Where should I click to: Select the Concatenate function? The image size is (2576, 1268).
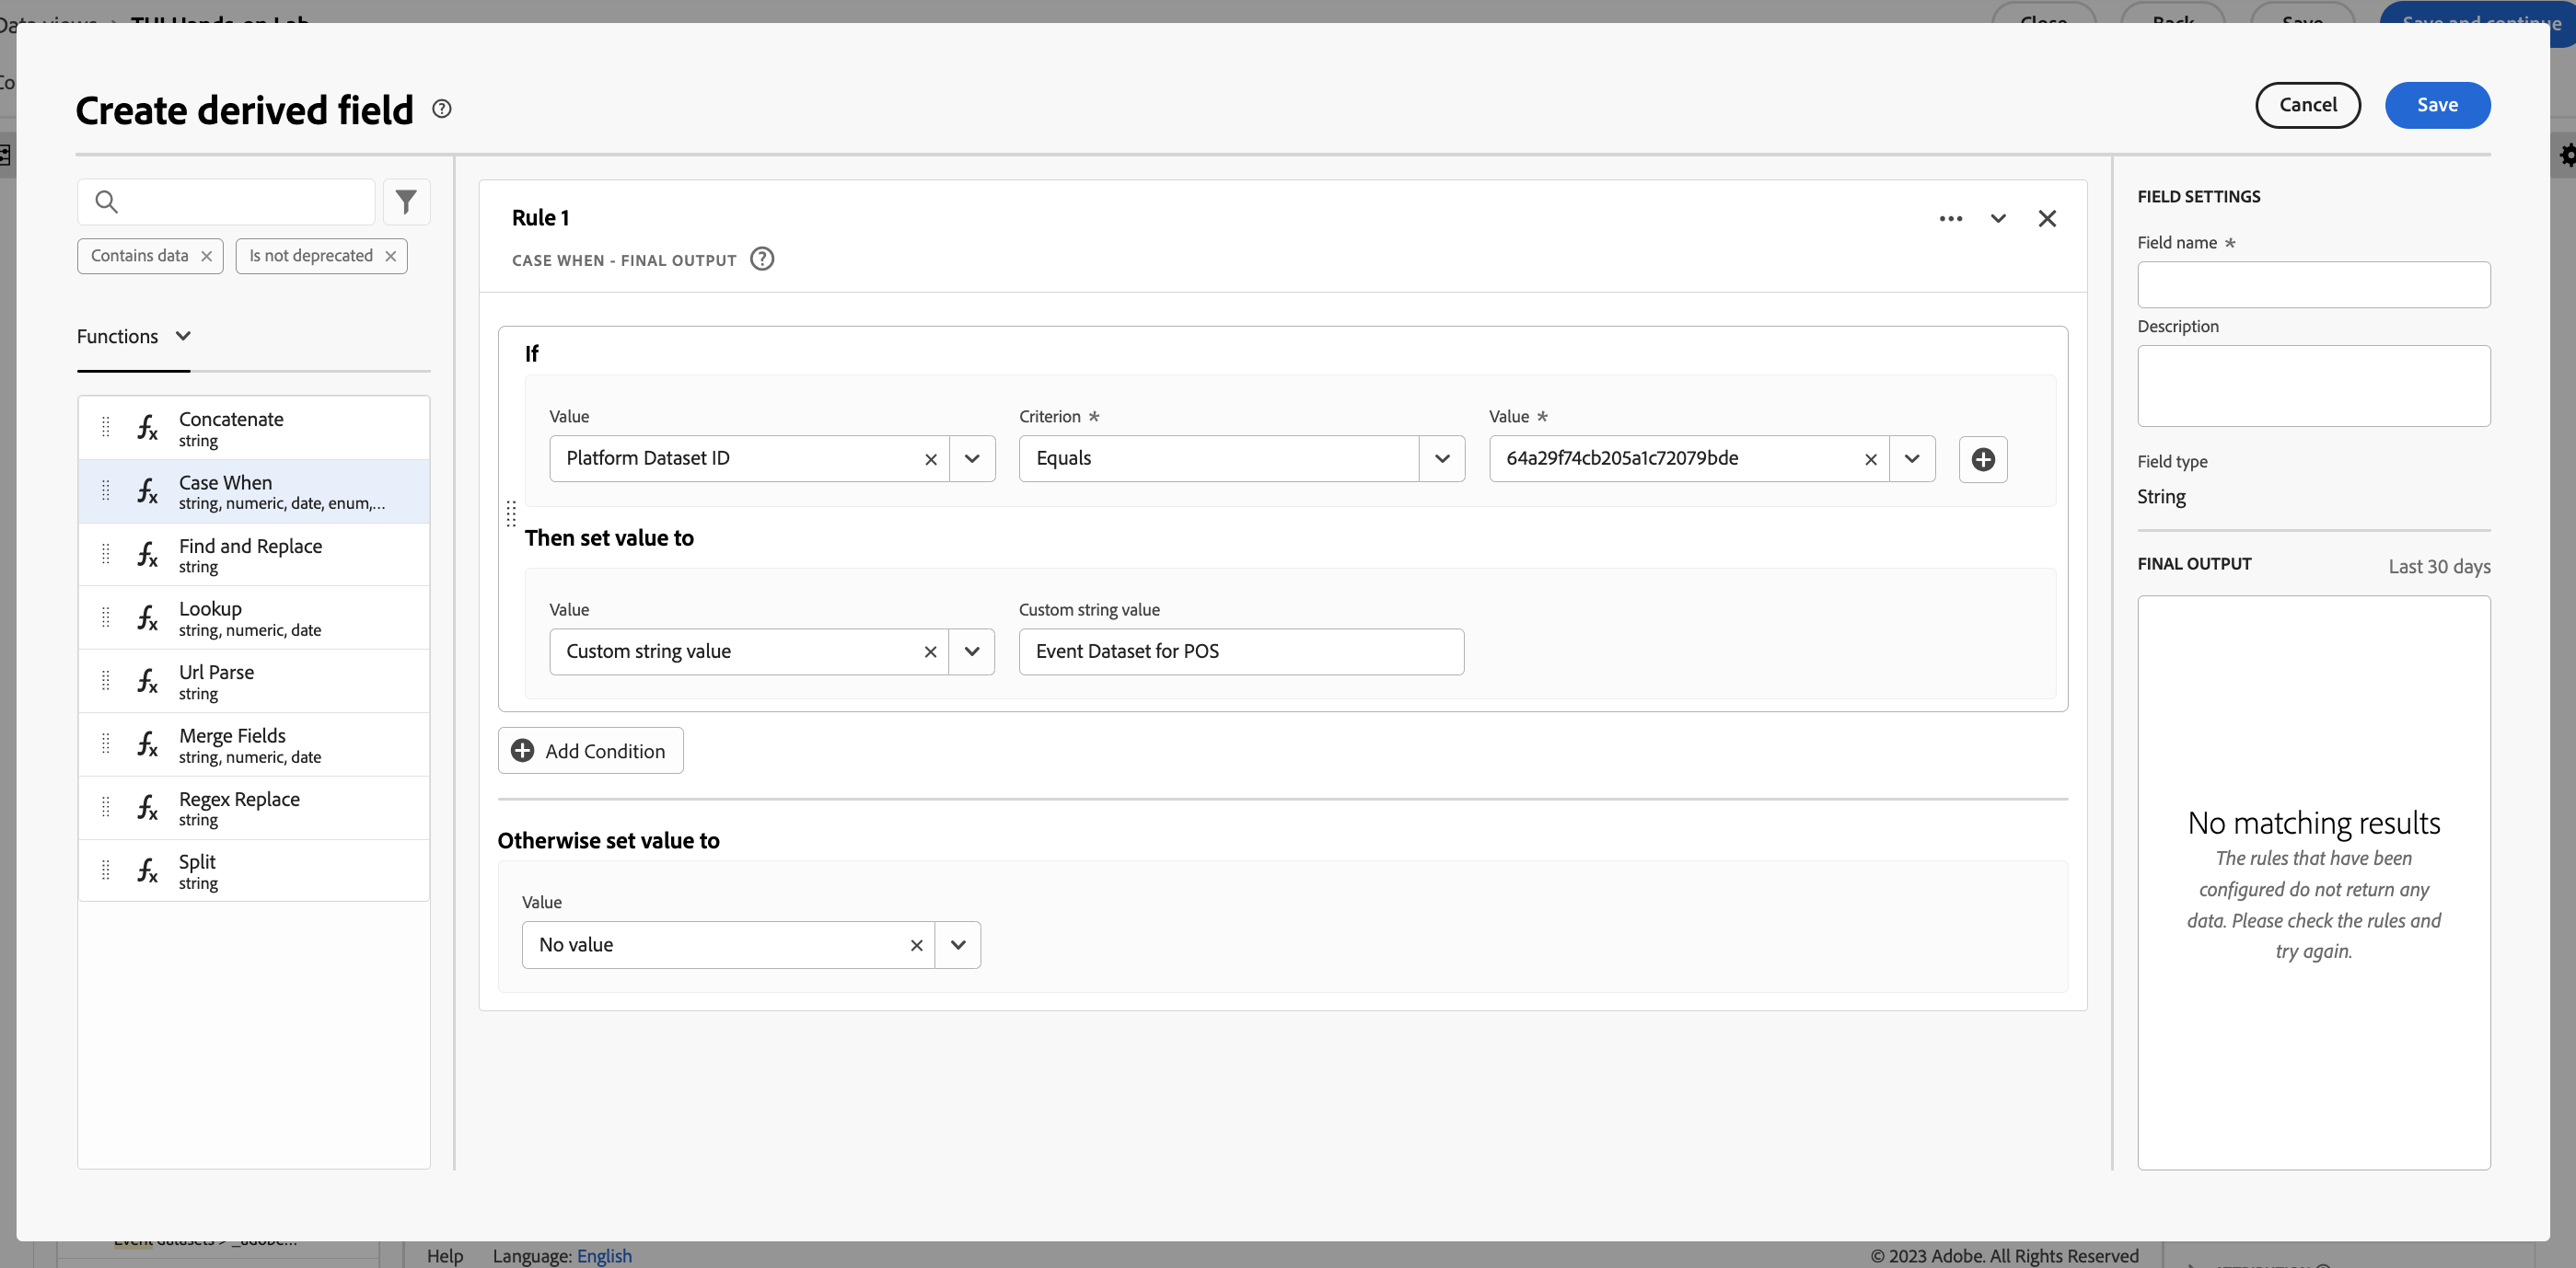coord(254,429)
